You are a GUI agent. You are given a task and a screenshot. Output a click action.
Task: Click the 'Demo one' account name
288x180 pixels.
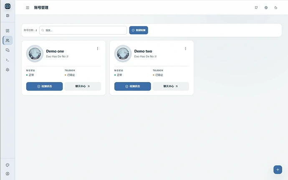tap(55, 51)
